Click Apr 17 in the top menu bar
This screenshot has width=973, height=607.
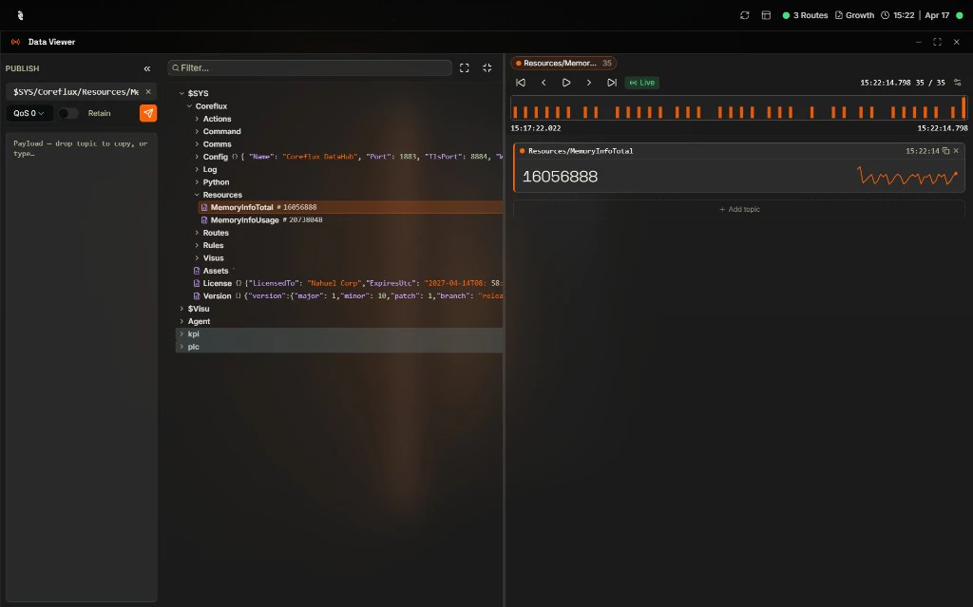[x=937, y=14]
